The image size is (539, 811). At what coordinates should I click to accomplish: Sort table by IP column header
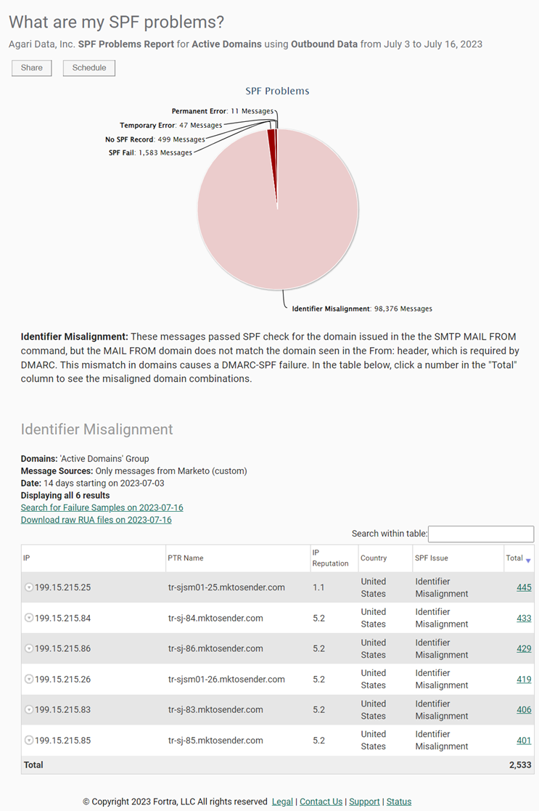point(93,558)
